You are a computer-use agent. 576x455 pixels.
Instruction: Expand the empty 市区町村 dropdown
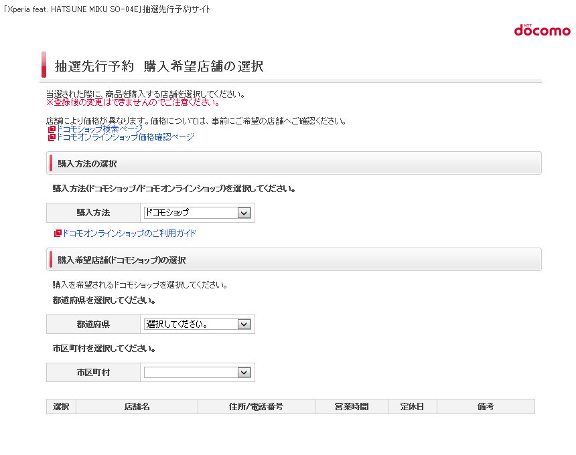198,373
